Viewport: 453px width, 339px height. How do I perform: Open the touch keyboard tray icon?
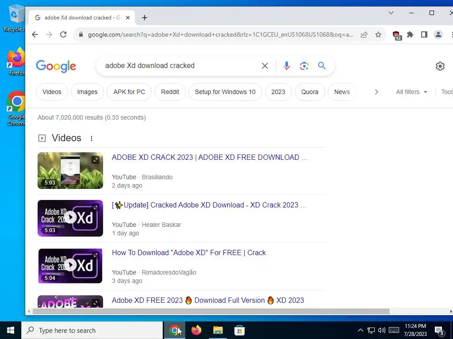394,330
